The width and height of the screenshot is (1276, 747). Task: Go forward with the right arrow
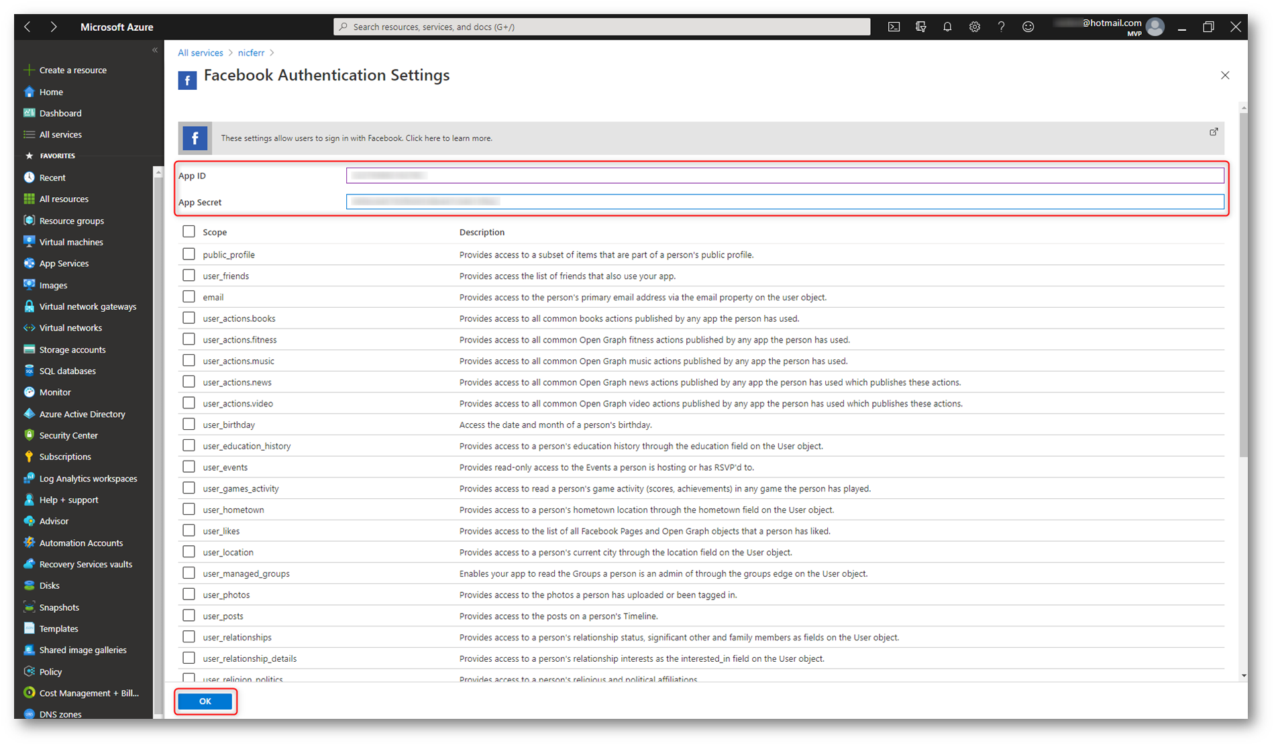click(54, 27)
